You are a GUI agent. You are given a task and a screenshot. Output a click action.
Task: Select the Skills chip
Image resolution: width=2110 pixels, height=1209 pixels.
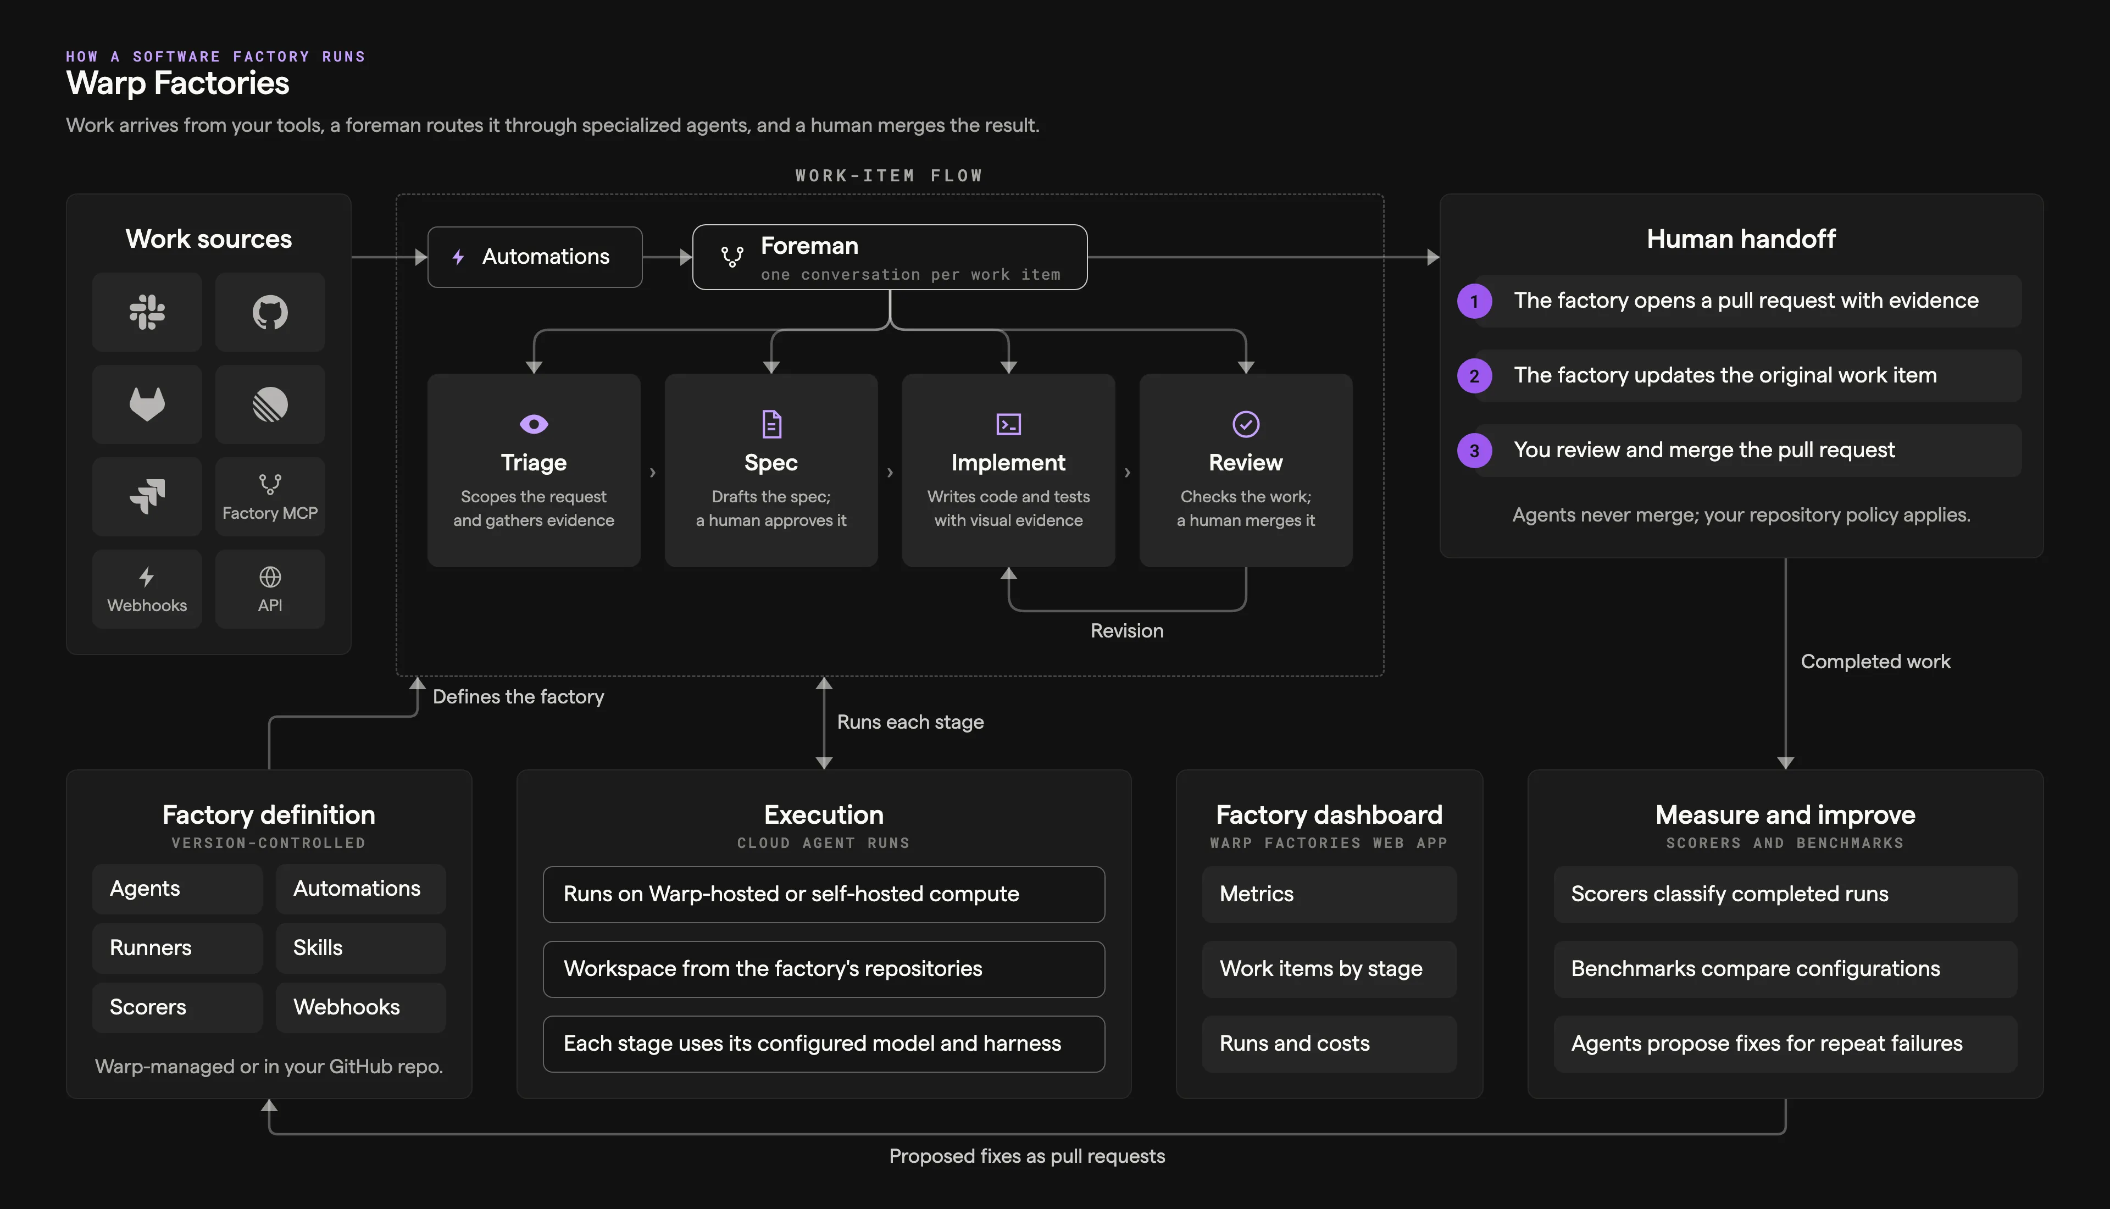click(361, 949)
